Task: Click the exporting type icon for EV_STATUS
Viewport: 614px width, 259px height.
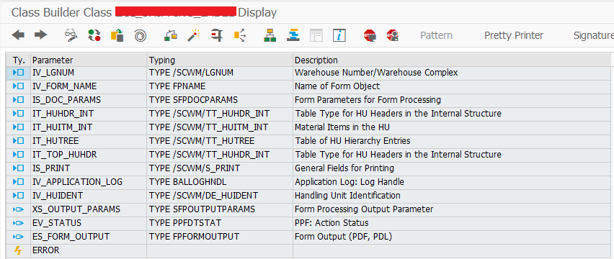Action: pyautogui.click(x=19, y=223)
